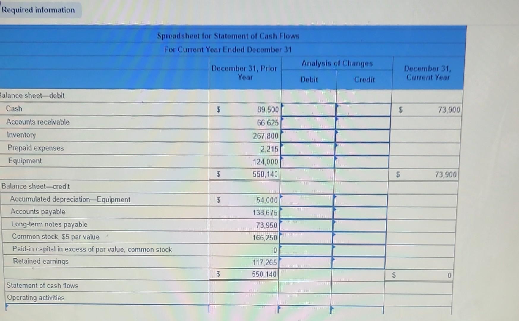The image size is (519, 321).
Task: Click the value 73,950
Action: click(266, 225)
